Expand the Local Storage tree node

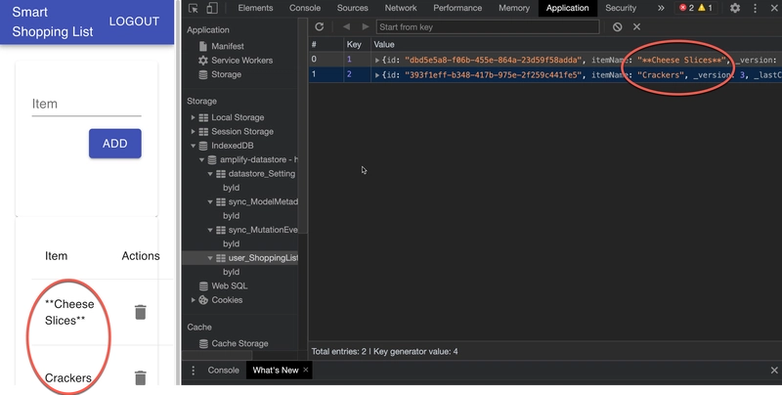(194, 117)
